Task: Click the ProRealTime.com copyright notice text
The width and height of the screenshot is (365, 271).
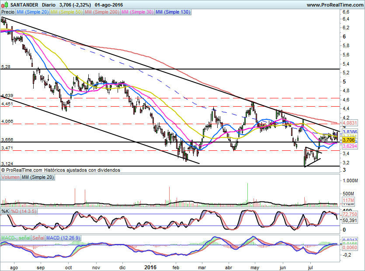Action: point(60,170)
